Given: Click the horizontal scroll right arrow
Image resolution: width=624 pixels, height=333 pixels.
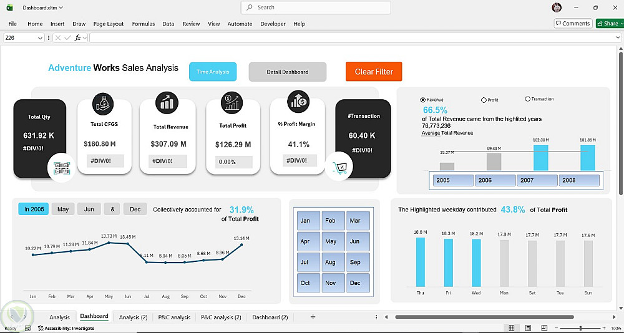Looking at the screenshot, I should click(x=613, y=317).
